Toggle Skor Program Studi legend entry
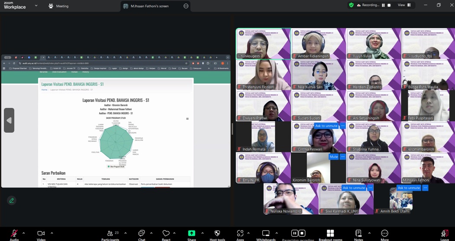The image size is (455, 241). pos(116,167)
